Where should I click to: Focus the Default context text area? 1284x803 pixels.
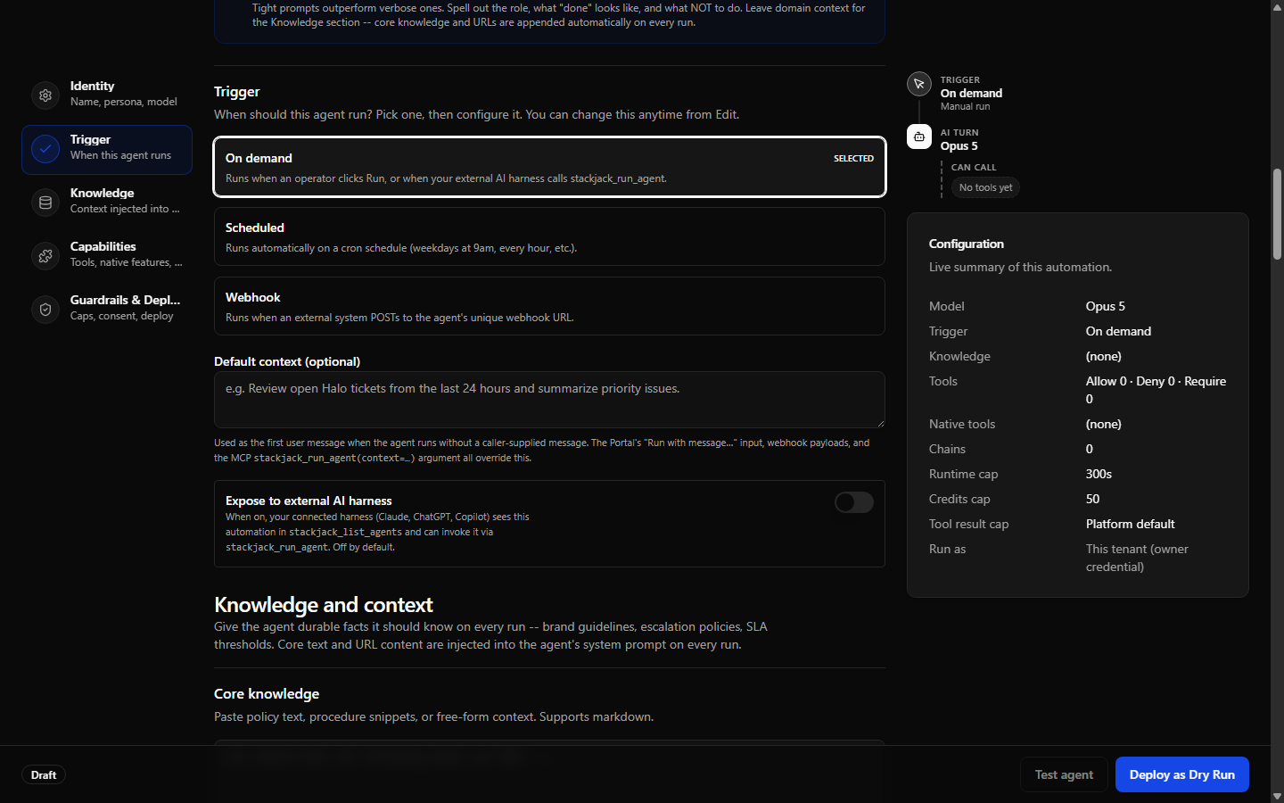coord(549,400)
